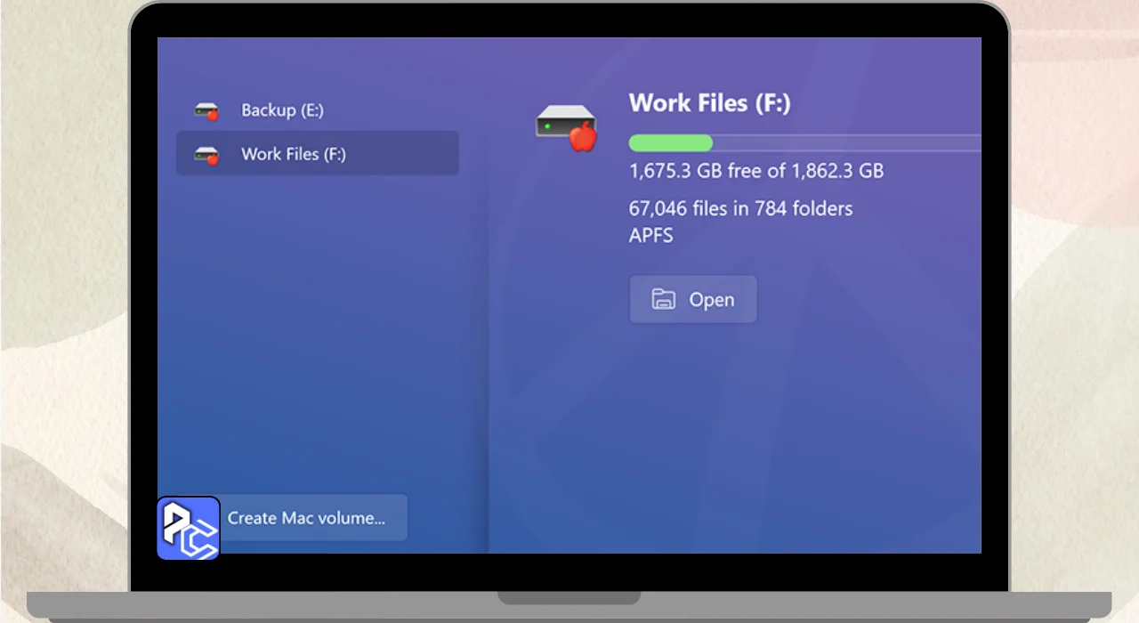Click '1,675.3 GB free of 1,862.3 GB' text
The width and height of the screenshot is (1139, 623).
(756, 171)
